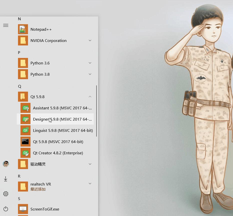Expand the NVIDIA Corporation chevron
Viewport: 233px width, 216px height.
[90, 40]
